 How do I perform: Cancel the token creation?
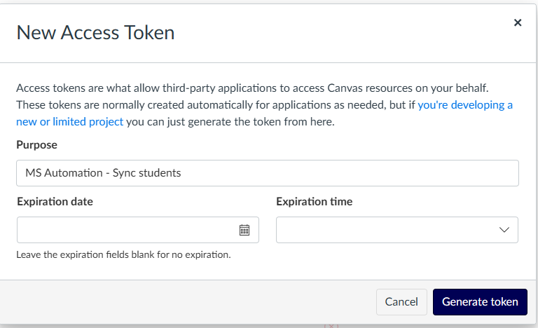pos(401,302)
